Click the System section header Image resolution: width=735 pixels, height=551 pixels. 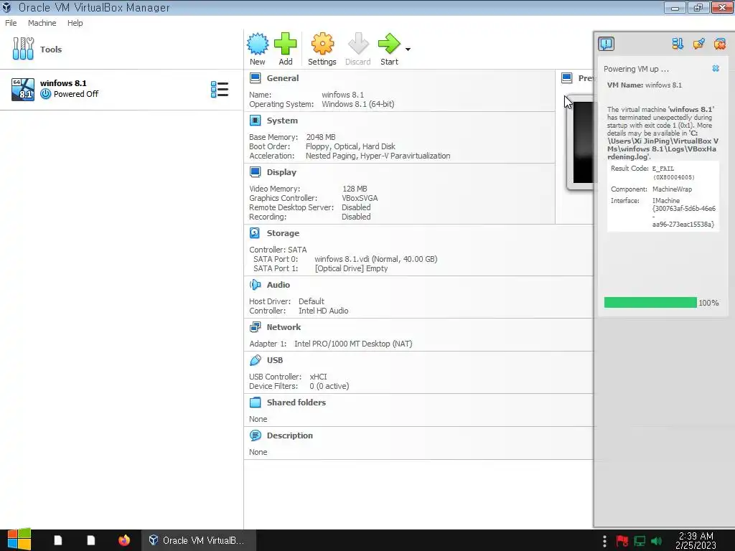(281, 121)
